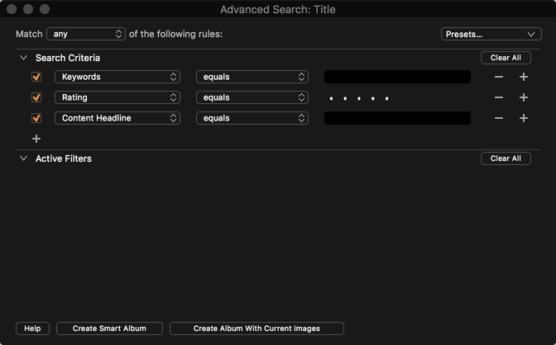This screenshot has width=556, height=345.
Task: Add a rule after the Rating row
Action: (x=524, y=97)
